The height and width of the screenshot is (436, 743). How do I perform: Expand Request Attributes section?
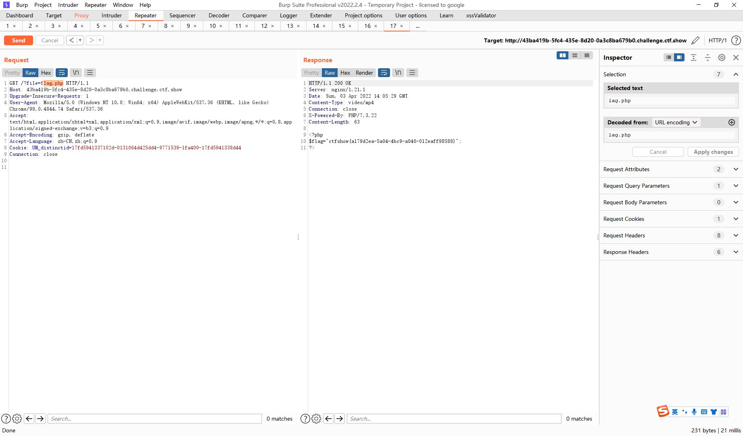(671, 169)
